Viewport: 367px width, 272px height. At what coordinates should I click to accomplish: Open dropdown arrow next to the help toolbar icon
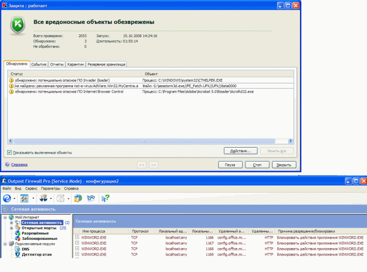15,199
